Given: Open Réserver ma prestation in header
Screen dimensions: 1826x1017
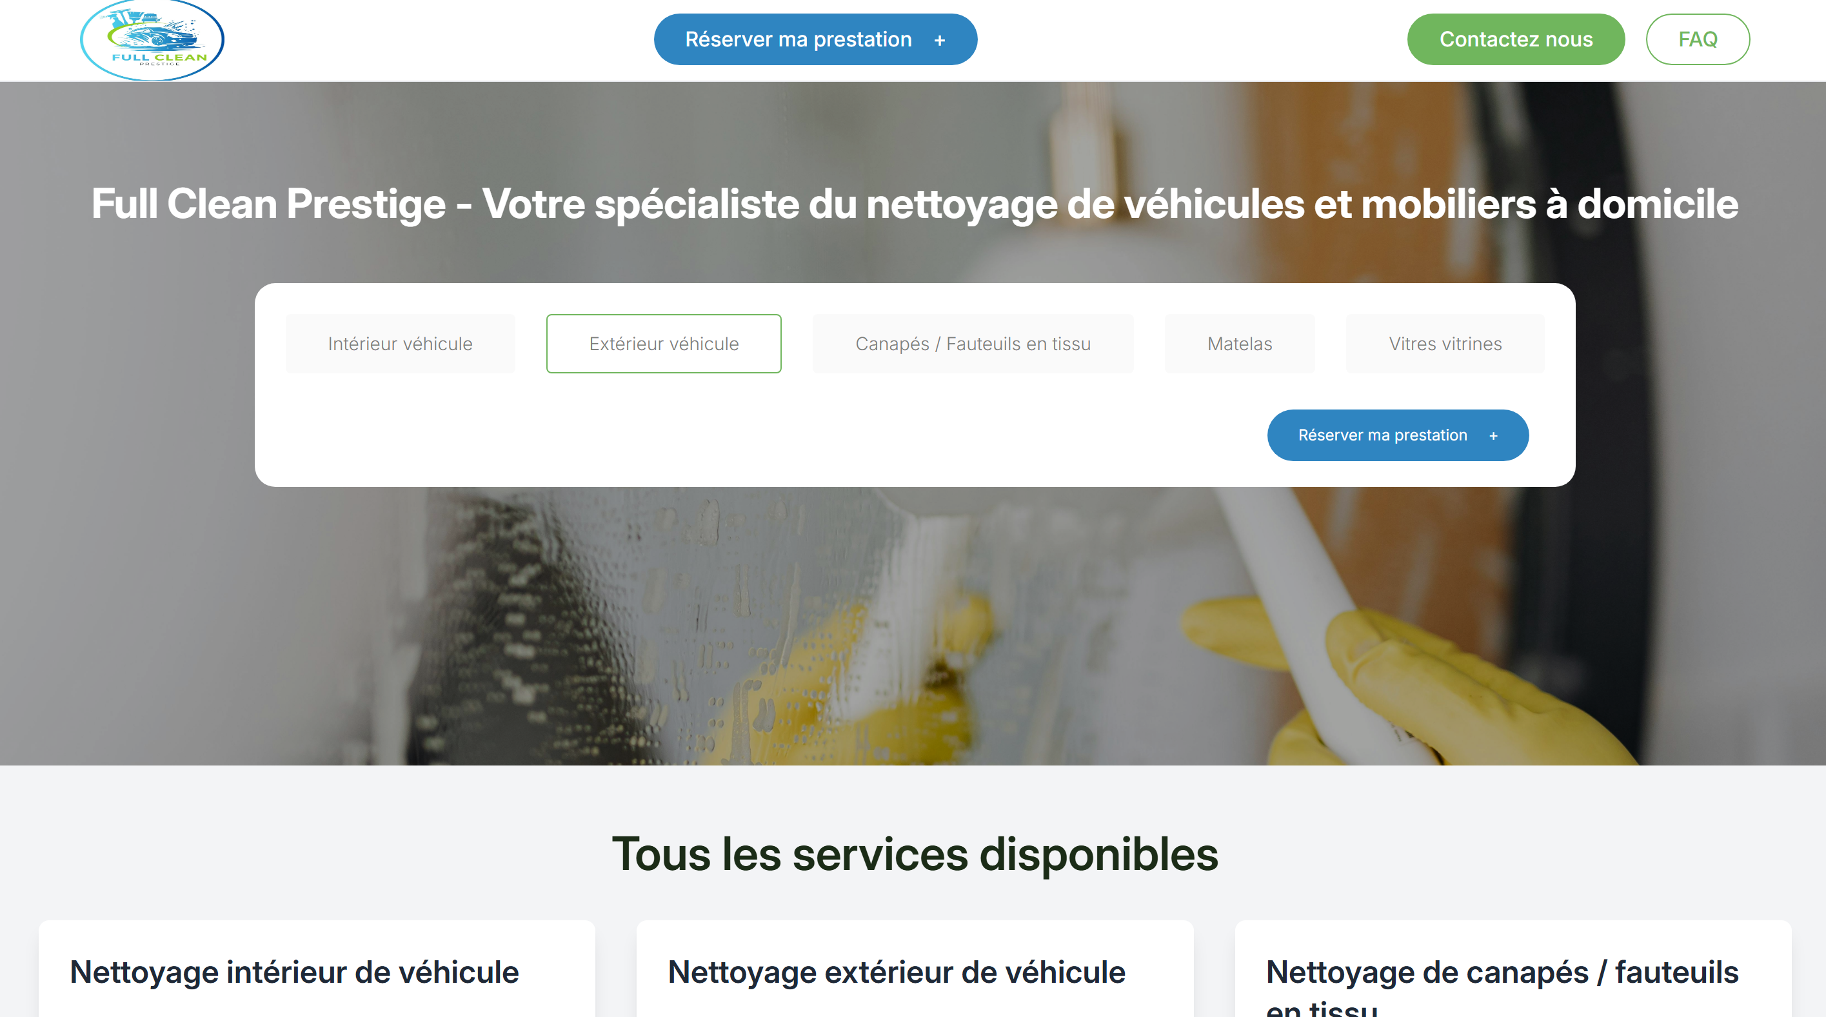Looking at the screenshot, I should click(x=815, y=40).
